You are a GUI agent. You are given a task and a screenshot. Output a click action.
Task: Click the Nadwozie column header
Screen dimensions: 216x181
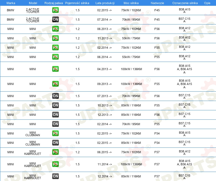click(x=157, y=3)
